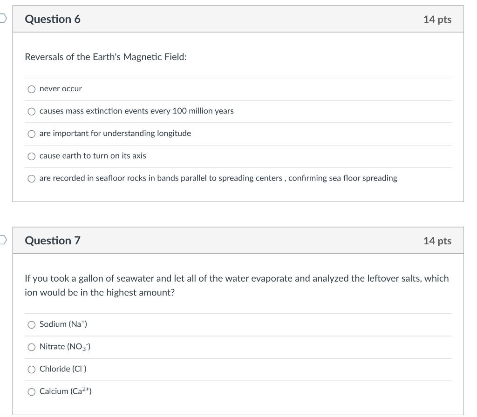Mark 'cause earth to turn on its axis' radio
Viewport: 477px width, 417px height.
pos(31,156)
